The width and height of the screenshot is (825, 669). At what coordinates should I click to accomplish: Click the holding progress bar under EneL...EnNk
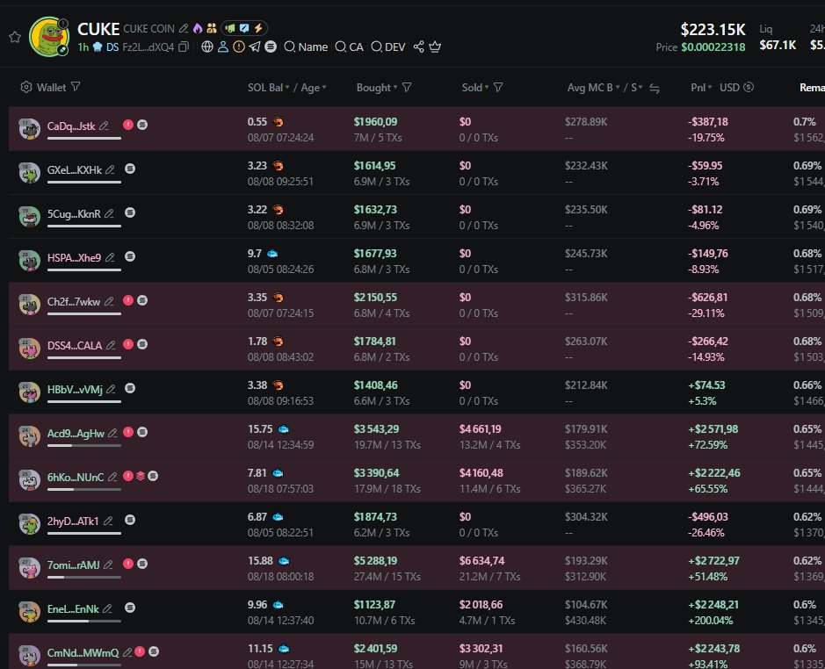[84, 621]
